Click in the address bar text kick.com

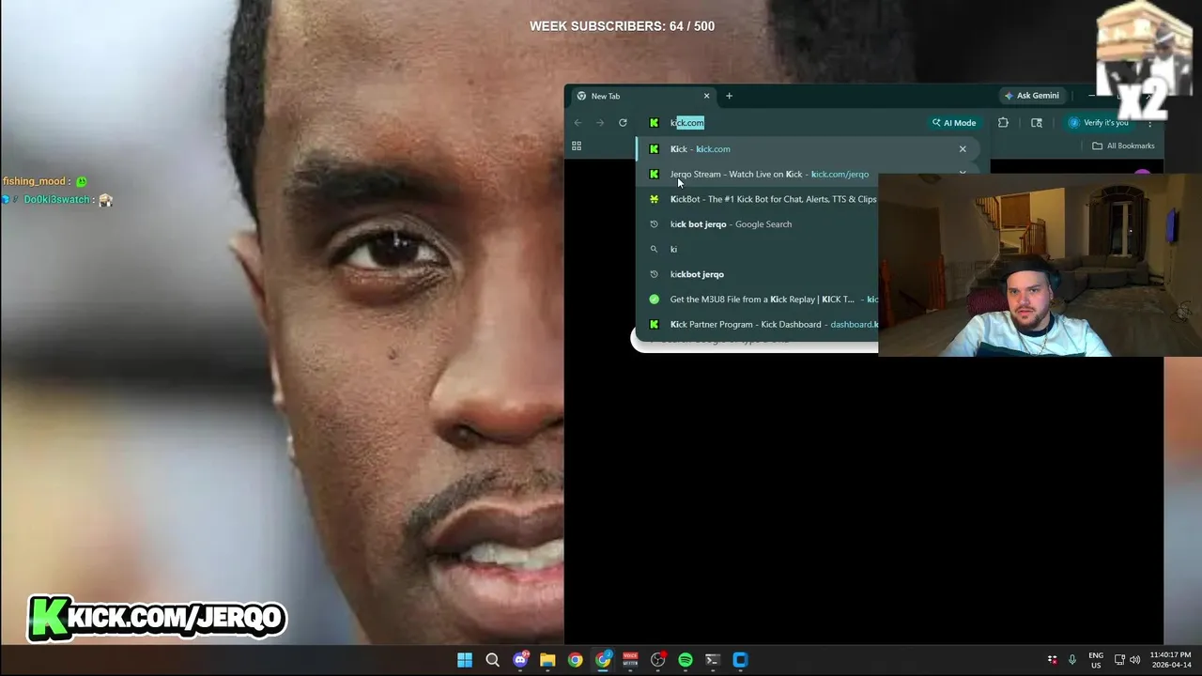click(x=686, y=123)
